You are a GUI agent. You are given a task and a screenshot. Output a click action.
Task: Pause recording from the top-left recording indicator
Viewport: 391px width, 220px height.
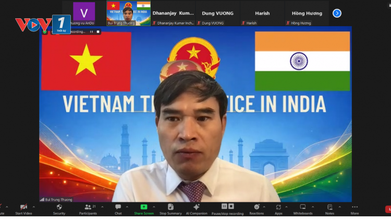click(x=91, y=32)
